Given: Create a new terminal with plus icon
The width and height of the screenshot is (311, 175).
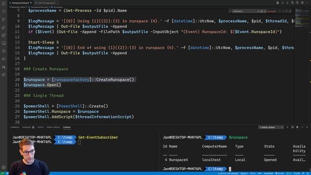Looking at the screenshot, I should tap(287, 127).
